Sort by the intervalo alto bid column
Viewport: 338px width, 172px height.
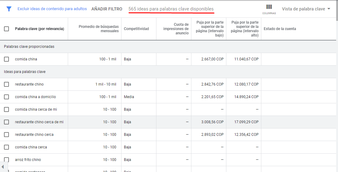[x=245, y=29]
